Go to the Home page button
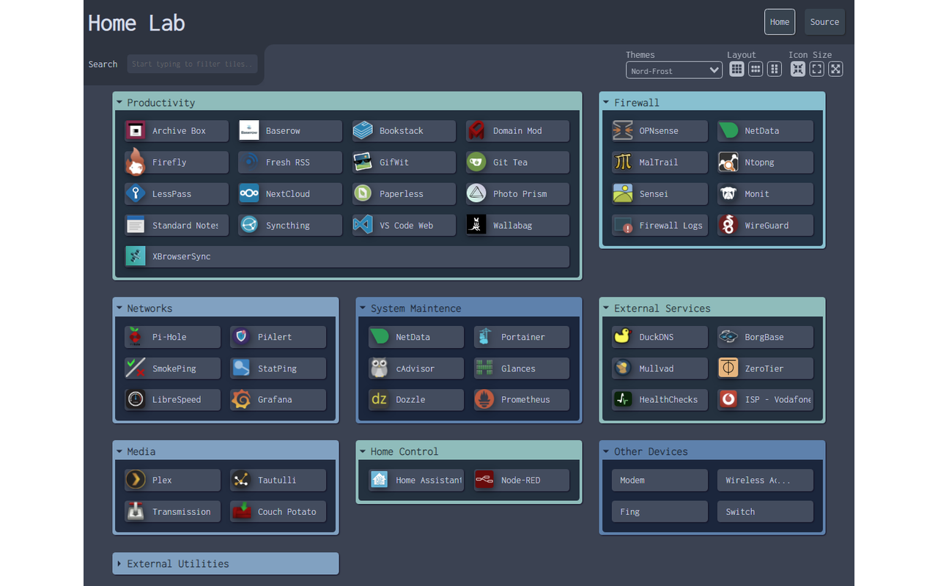This screenshot has height=586, width=938. 780,22
